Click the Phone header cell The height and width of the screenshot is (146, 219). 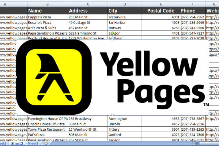(192, 11)
